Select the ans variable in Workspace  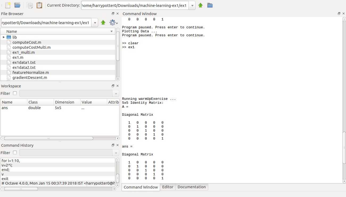click(5, 108)
